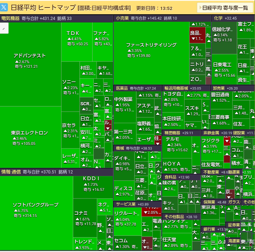Click the ソニー tile
The image size is (255, 252).
tap(70, 87)
